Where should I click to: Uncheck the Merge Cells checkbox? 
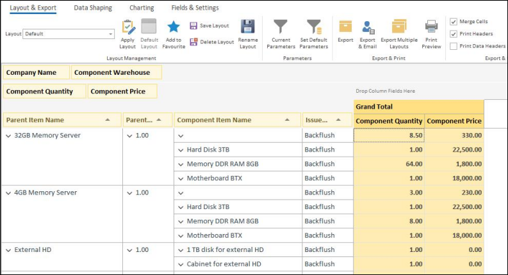tap(454, 22)
